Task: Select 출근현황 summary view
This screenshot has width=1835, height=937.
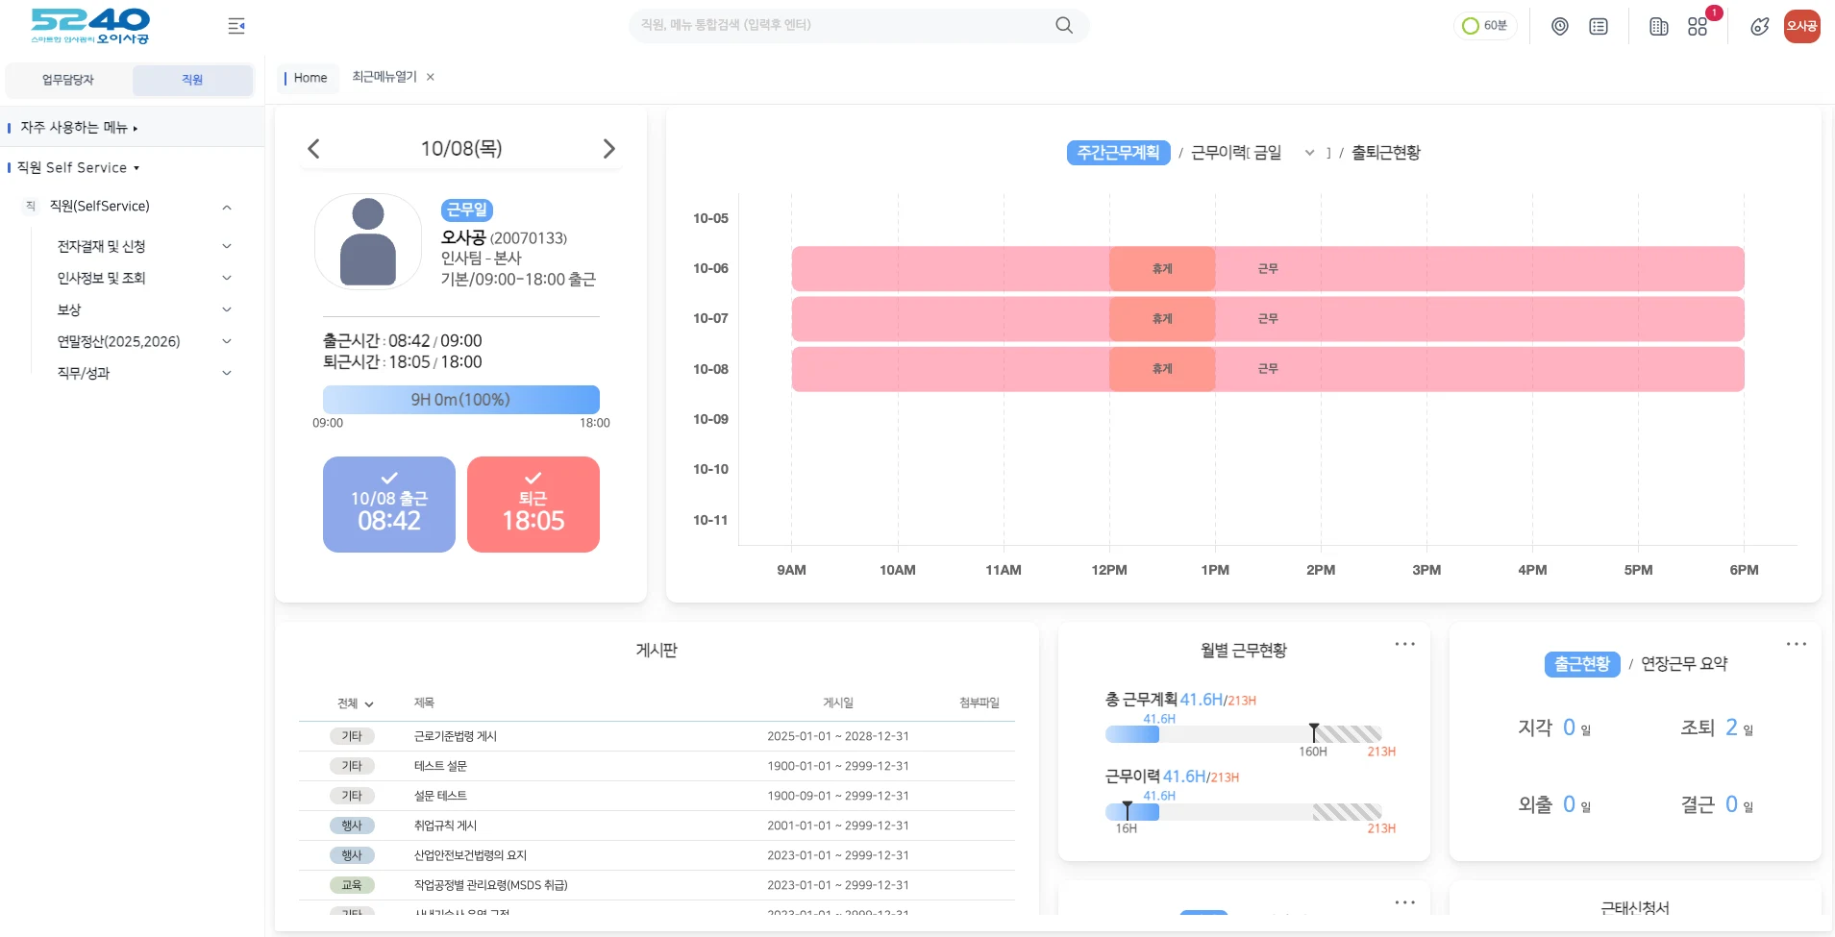Action: pos(1582,664)
